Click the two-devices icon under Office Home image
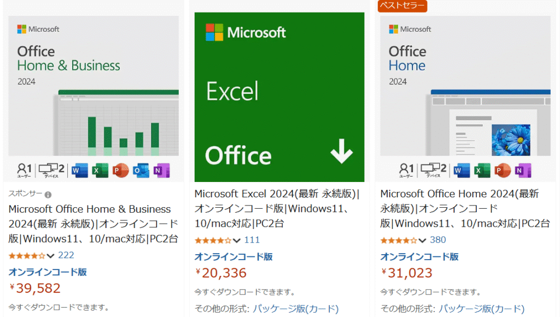 click(433, 170)
